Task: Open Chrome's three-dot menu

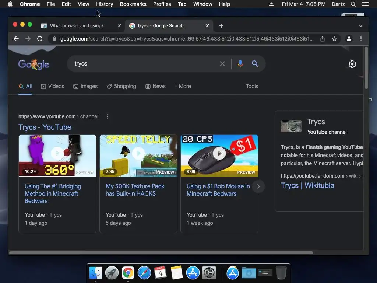Action: pos(361,39)
